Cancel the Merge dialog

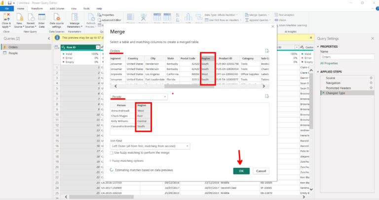[x=261, y=171]
